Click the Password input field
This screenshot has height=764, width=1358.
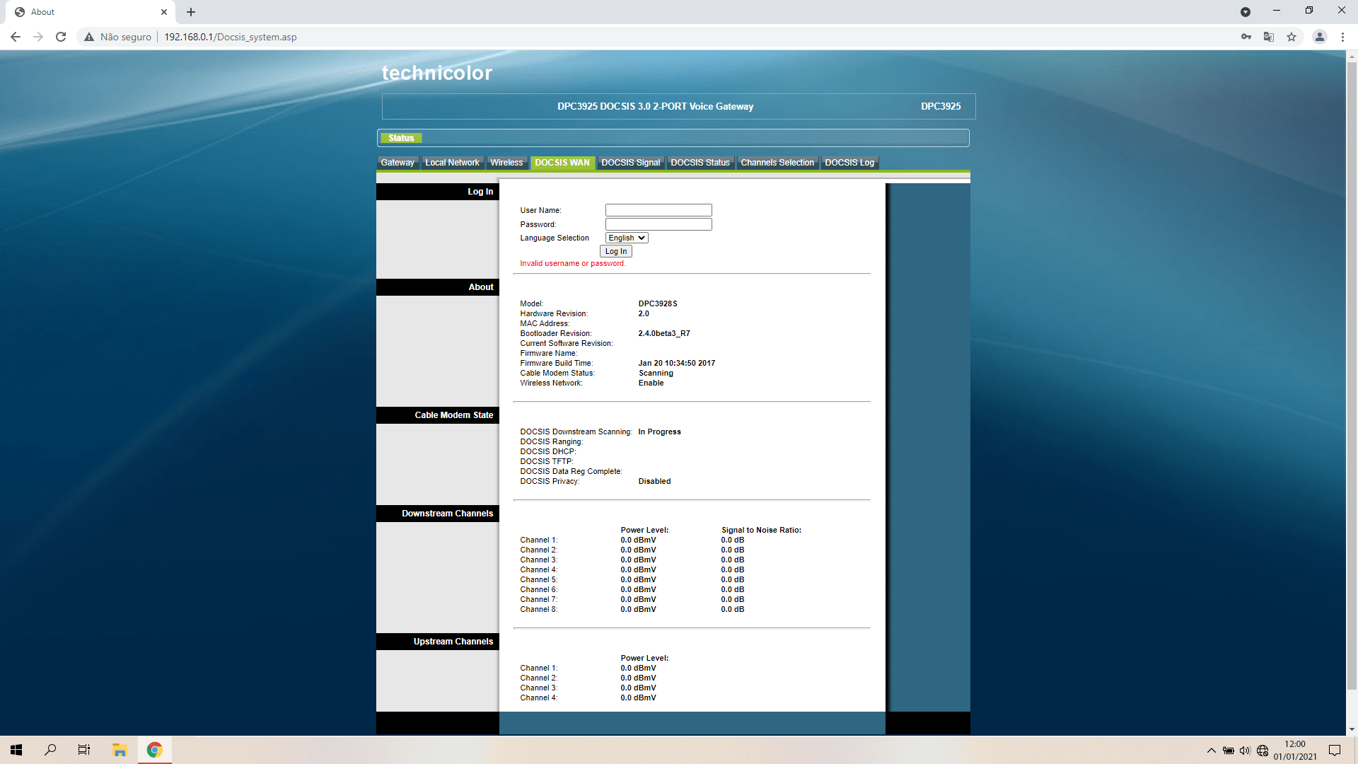[659, 224]
